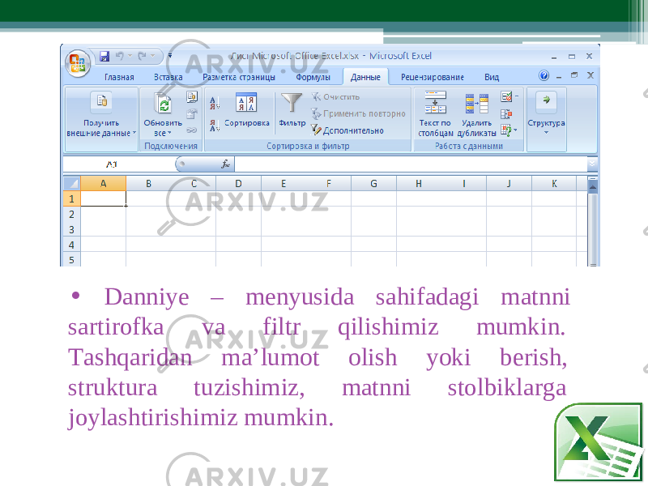Expand what-if analysis dropdown arrow

click(515, 130)
